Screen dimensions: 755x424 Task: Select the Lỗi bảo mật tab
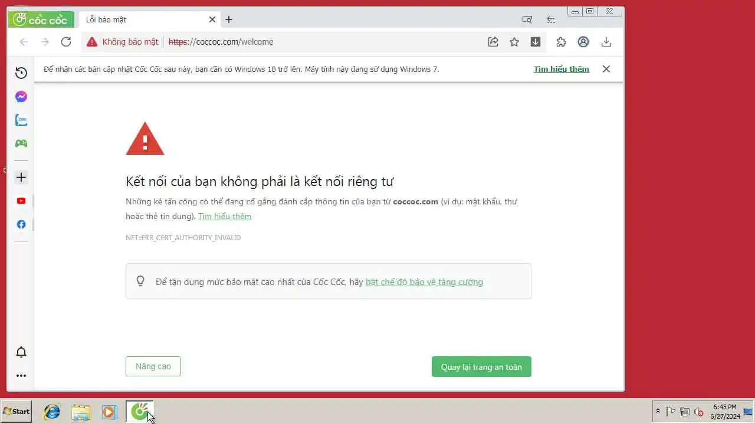pyautogui.click(x=149, y=19)
